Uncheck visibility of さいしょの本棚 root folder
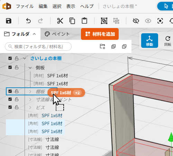This screenshot has width=173, height=156. tap(10, 58)
